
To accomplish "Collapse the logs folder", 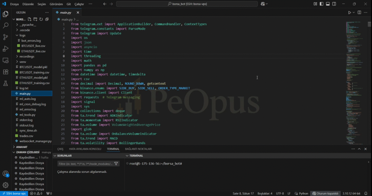I will tap(22, 35).
